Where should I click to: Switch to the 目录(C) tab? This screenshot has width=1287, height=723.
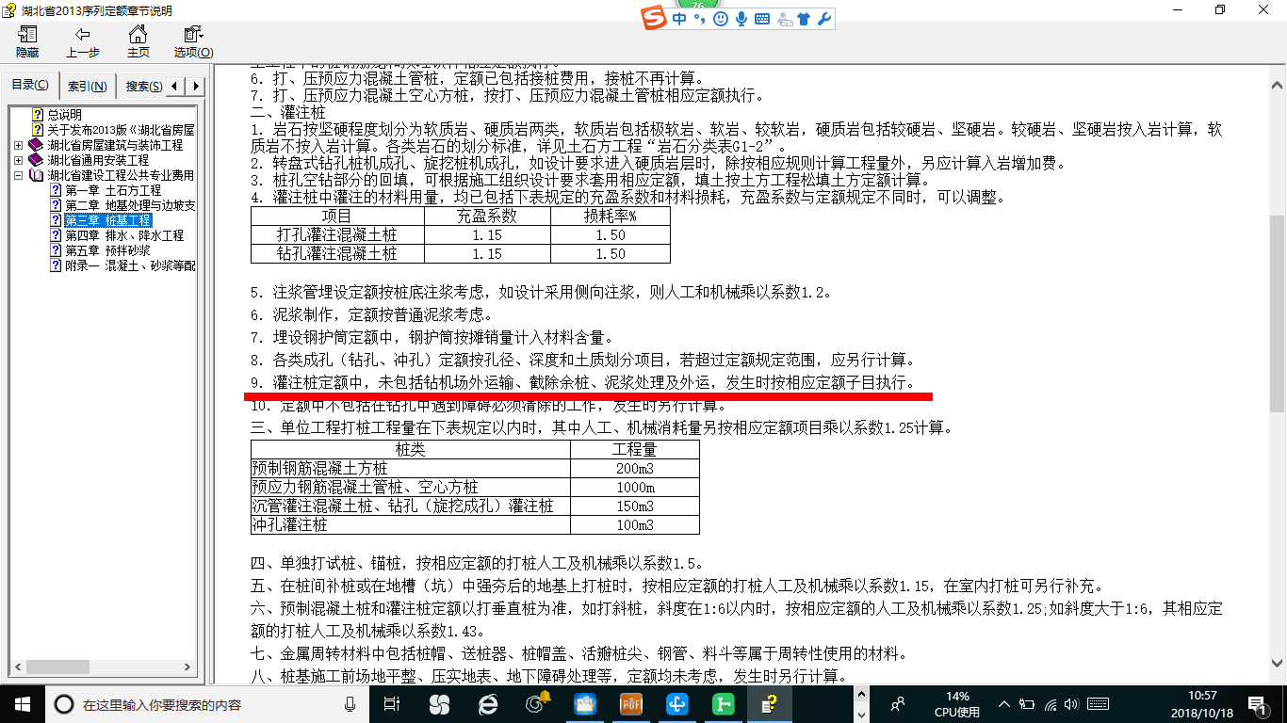(30, 86)
